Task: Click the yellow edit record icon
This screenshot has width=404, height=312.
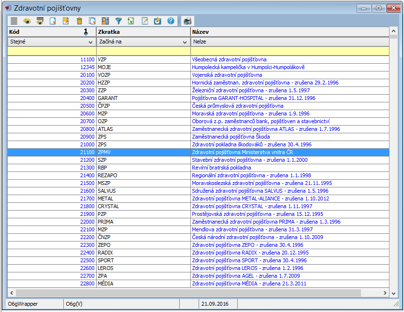Action: point(66,21)
